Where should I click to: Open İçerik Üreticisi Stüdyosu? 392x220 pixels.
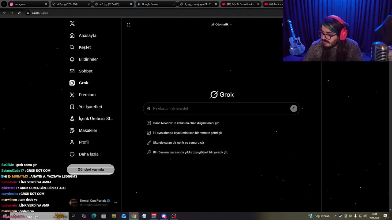point(91,119)
